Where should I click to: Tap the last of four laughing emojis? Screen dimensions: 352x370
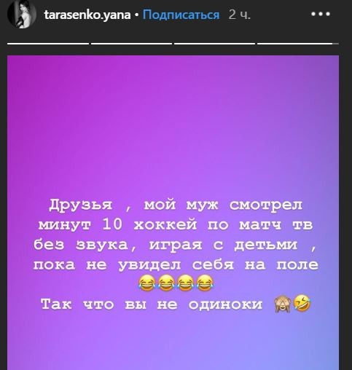(x=205, y=283)
